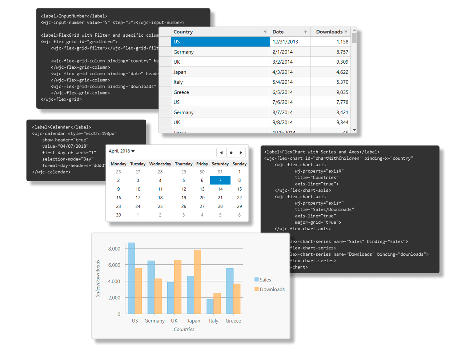Screen dimensions: 469x348
Task: Select April 30 in the calendar
Action: pyautogui.click(x=119, y=215)
